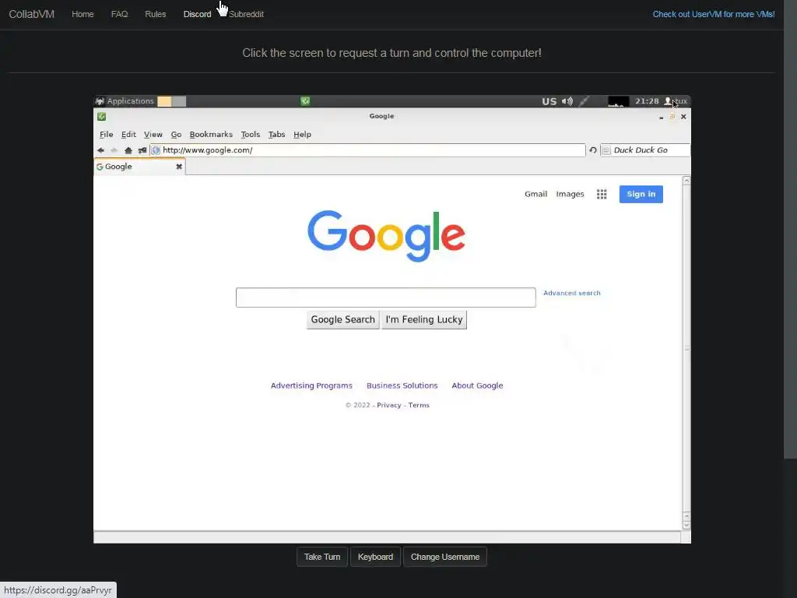
Task: Click Change Username button
Action: click(445, 557)
